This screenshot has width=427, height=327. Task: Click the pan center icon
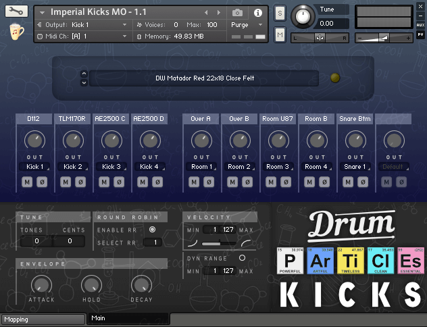pyautogui.click(x=320, y=38)
